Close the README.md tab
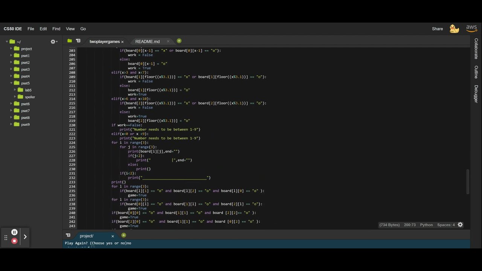The image size is (482, 271). pos(168,41)
